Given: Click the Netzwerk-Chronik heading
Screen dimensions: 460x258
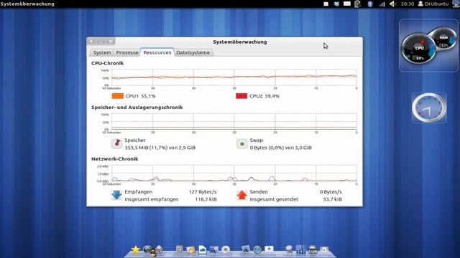Looking at the screenshot, I should [x=115, y=159].
